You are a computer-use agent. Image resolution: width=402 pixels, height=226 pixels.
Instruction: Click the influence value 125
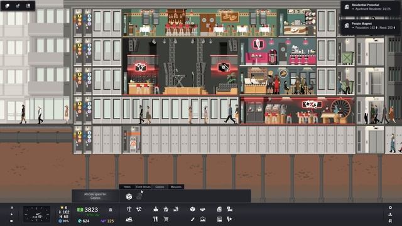[x=107, y=221]
